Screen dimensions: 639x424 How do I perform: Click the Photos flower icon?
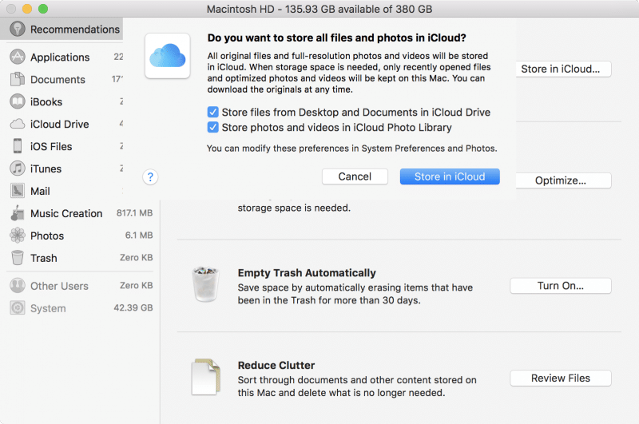click(17, 236)
